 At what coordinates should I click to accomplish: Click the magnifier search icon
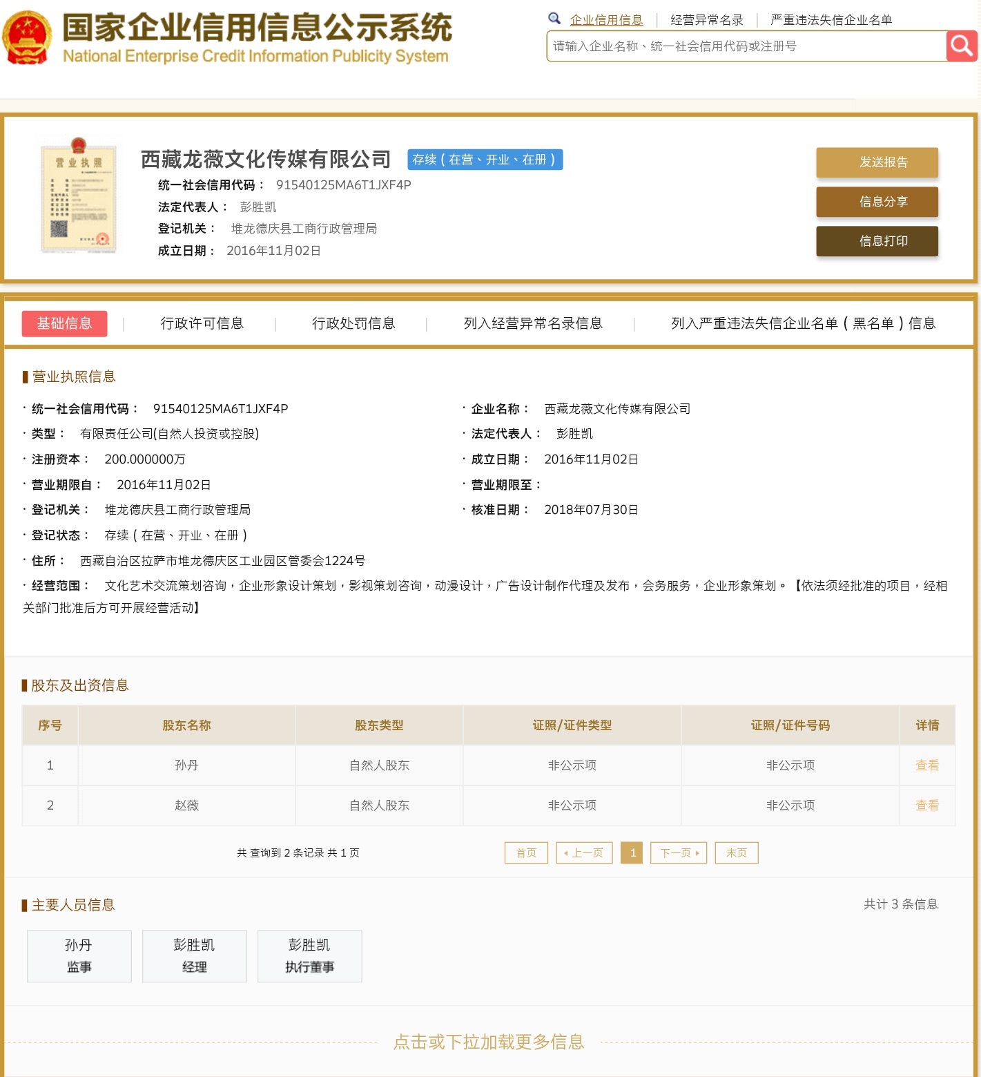pos(961,46)
